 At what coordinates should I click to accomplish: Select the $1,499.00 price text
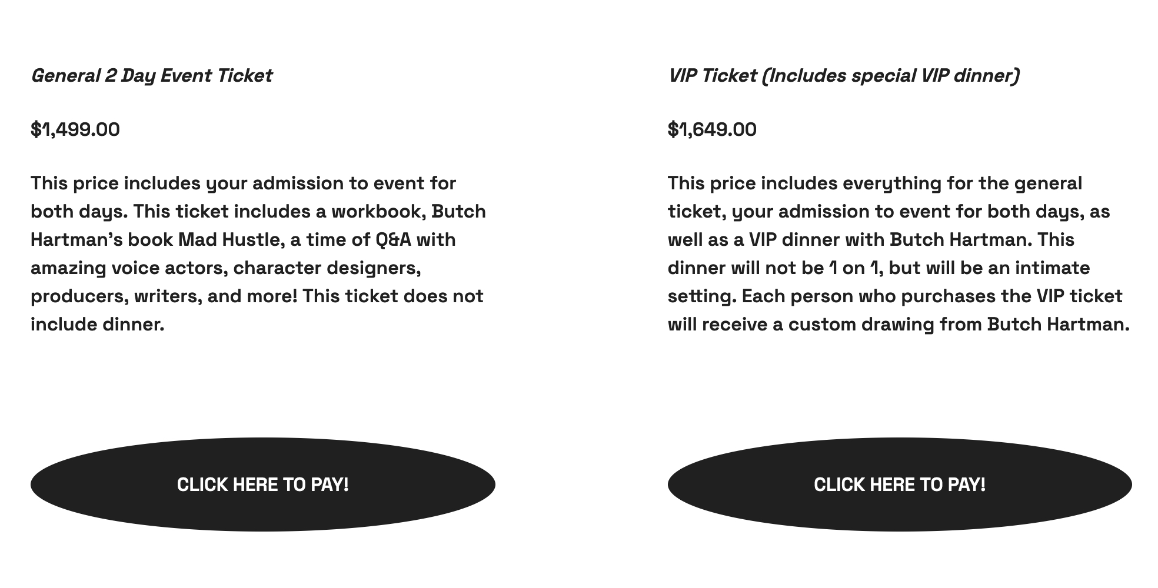[75, 129]
